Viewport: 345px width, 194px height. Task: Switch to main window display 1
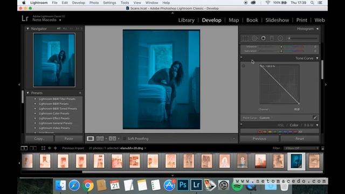24,148
